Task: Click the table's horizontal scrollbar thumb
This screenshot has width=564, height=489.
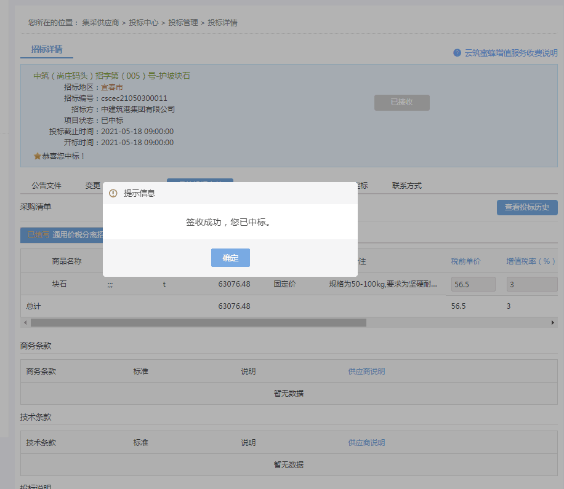Action: click(x=198, y=322)
